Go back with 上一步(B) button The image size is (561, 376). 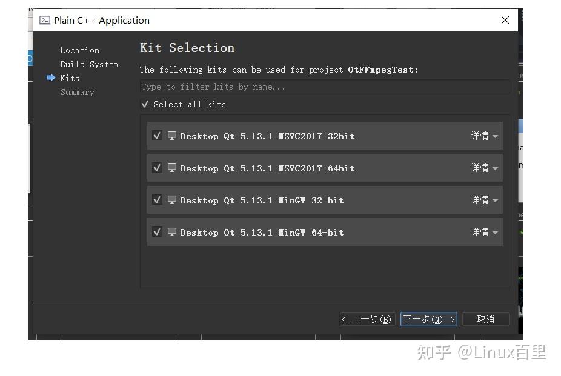click(x=368, y=319)
